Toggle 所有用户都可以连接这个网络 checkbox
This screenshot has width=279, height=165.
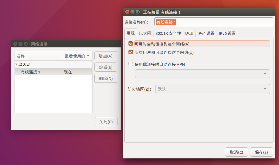coord(131,52)
